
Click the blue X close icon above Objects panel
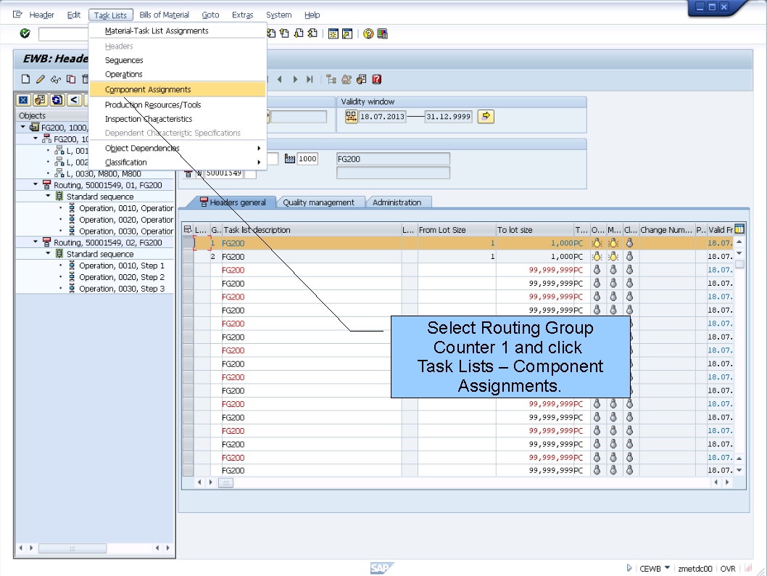pyautogui.click(x=25, y=99)
